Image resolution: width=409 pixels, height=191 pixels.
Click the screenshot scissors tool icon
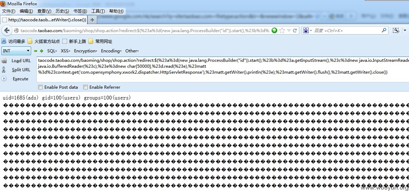(396, 30)
